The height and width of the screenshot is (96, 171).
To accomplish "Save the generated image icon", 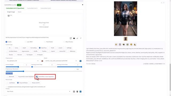I will tap(120, 45).
